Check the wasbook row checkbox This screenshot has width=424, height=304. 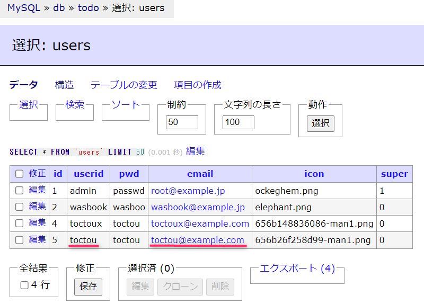click(19, 207)
